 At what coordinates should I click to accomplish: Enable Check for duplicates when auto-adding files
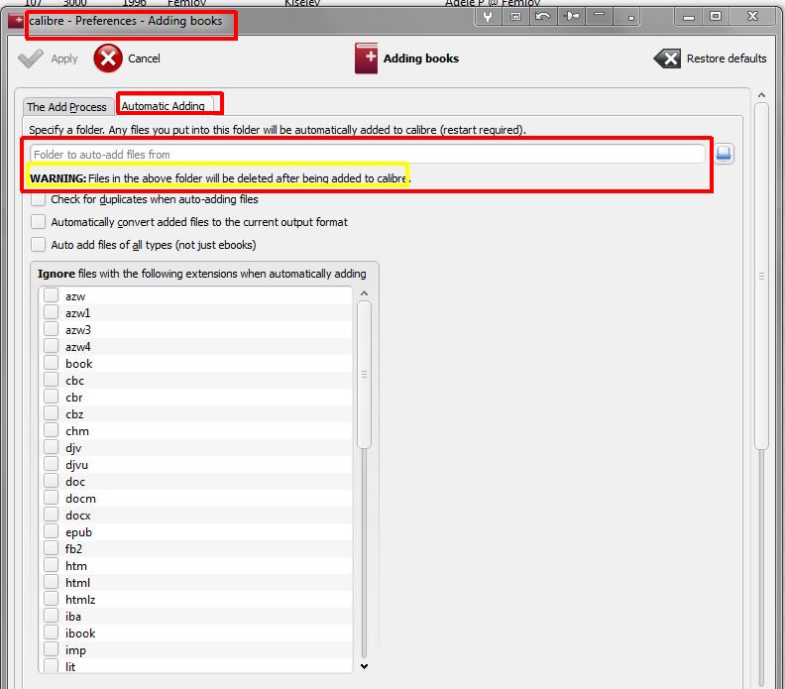tap(38, 199)
